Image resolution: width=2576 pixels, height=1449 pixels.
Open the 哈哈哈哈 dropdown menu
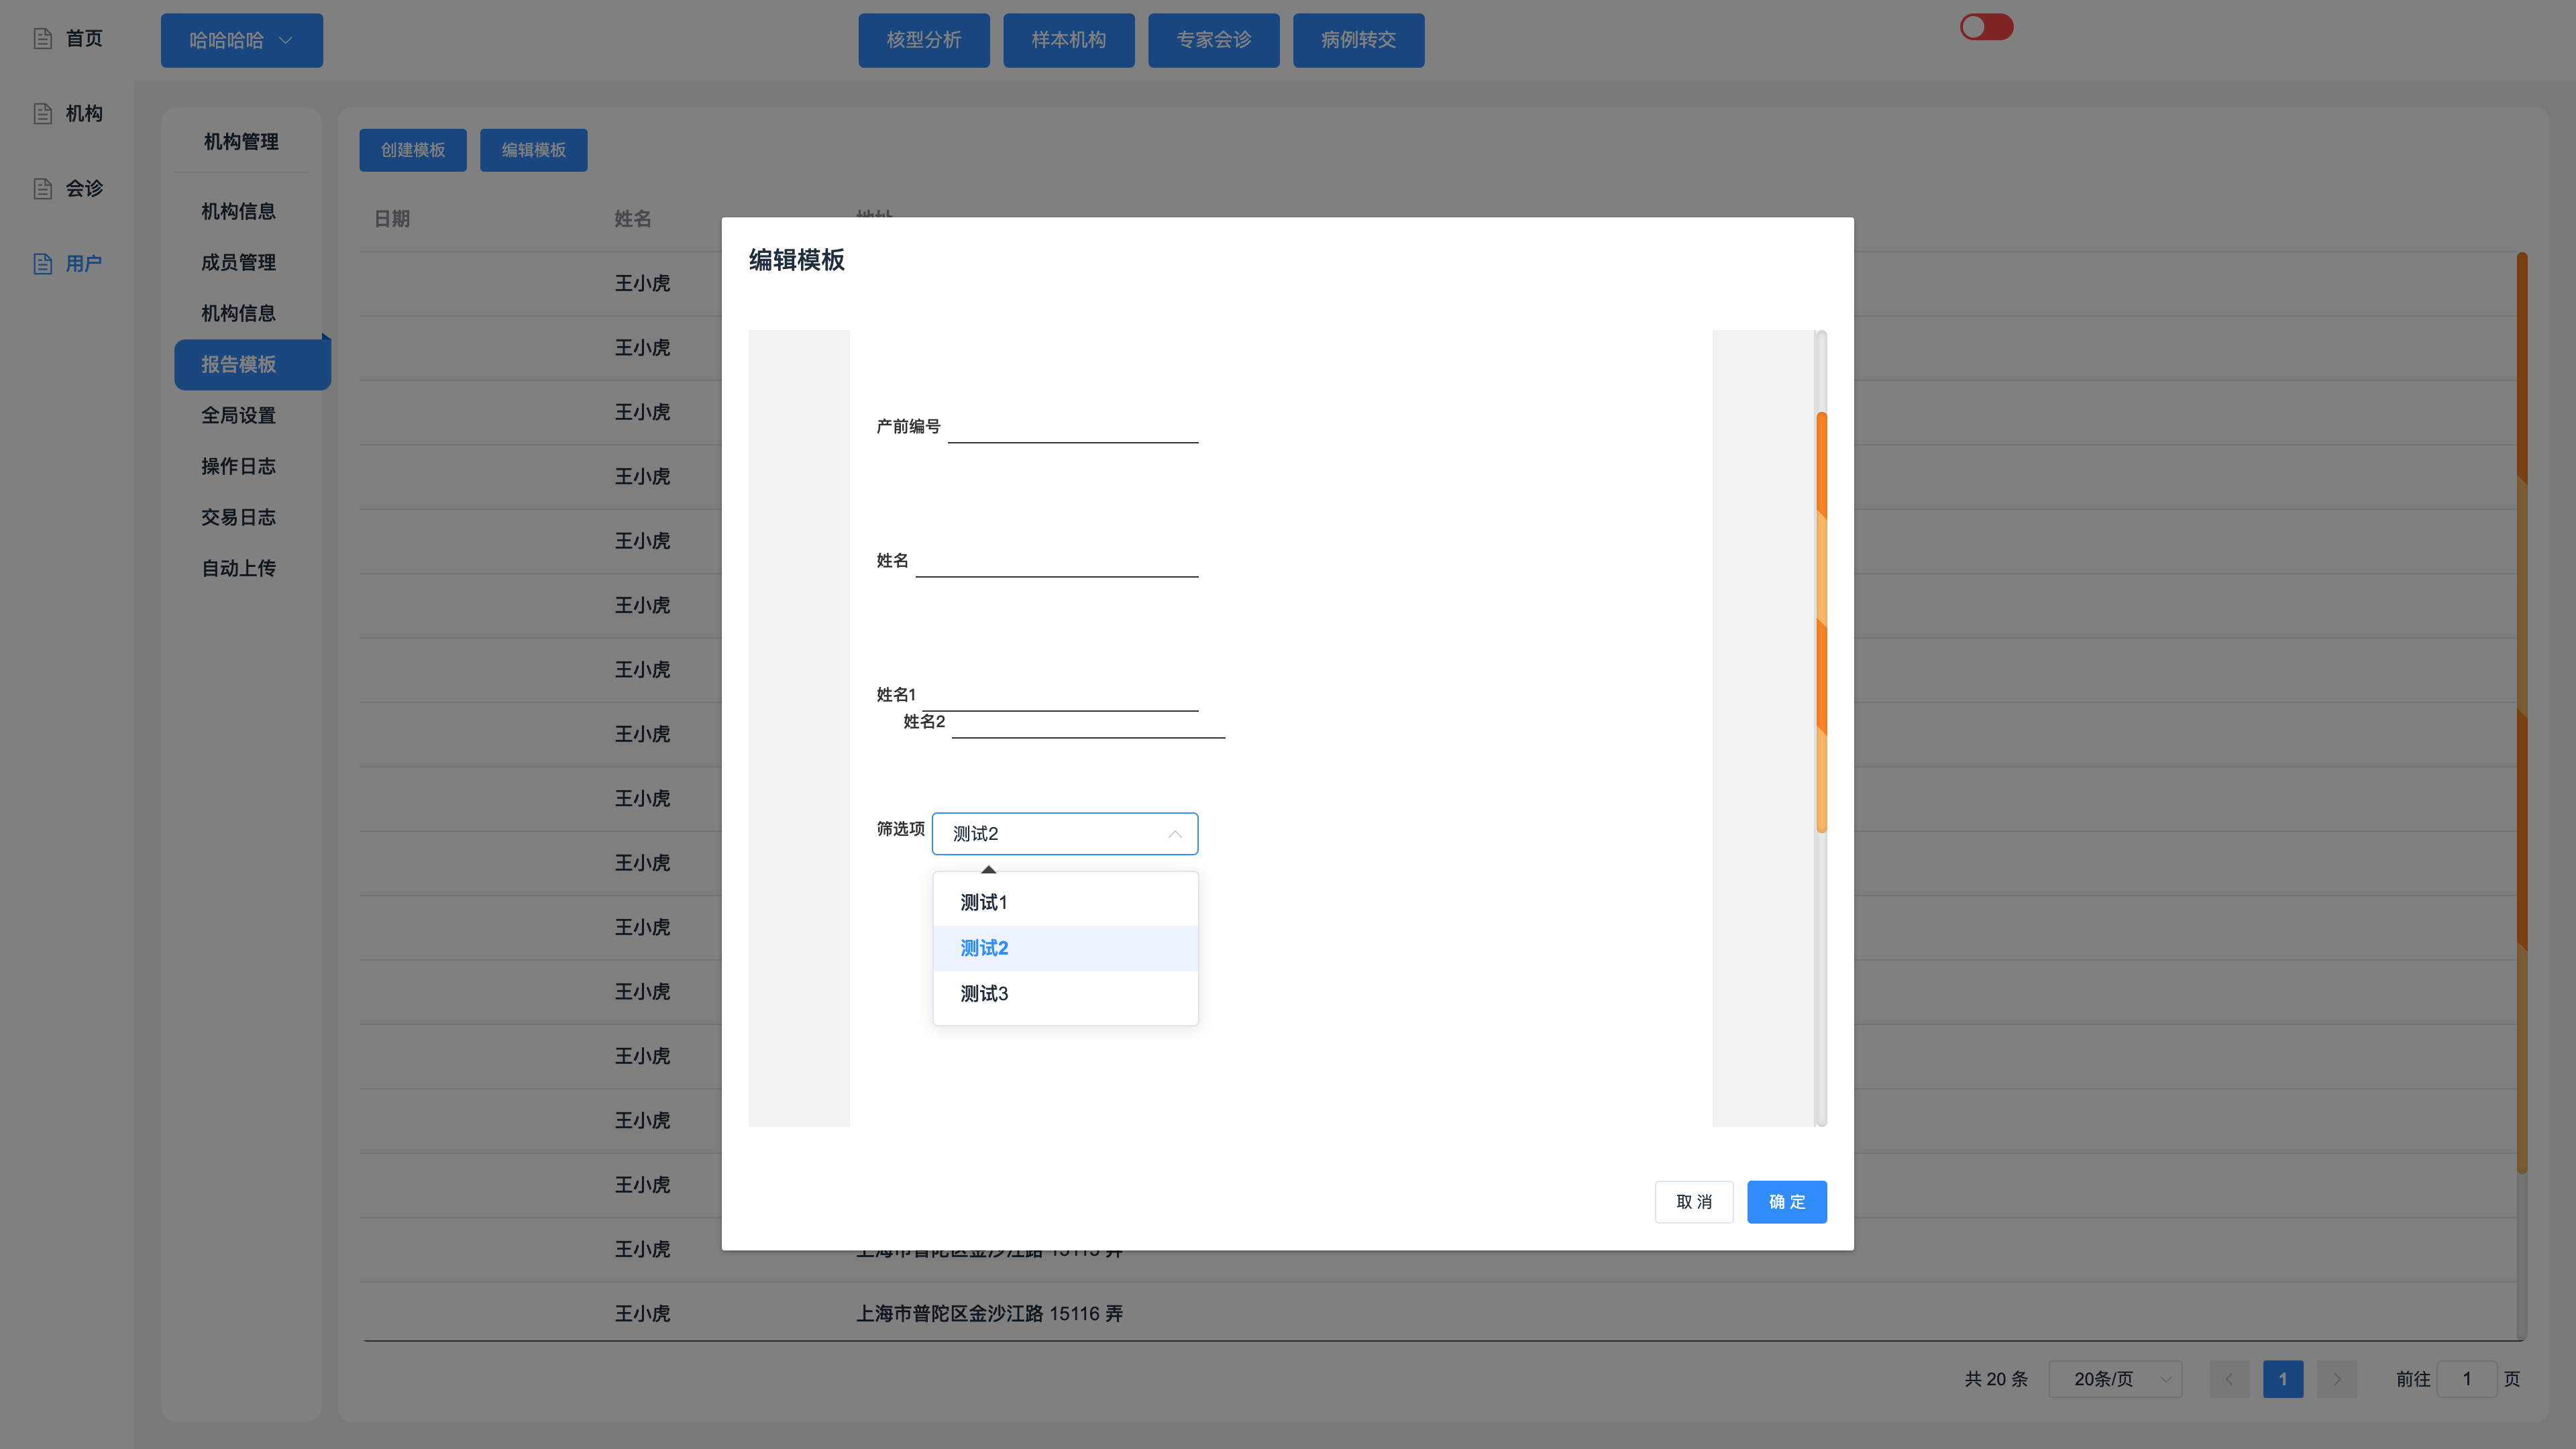pyautogui.click(x=241, y=40)
